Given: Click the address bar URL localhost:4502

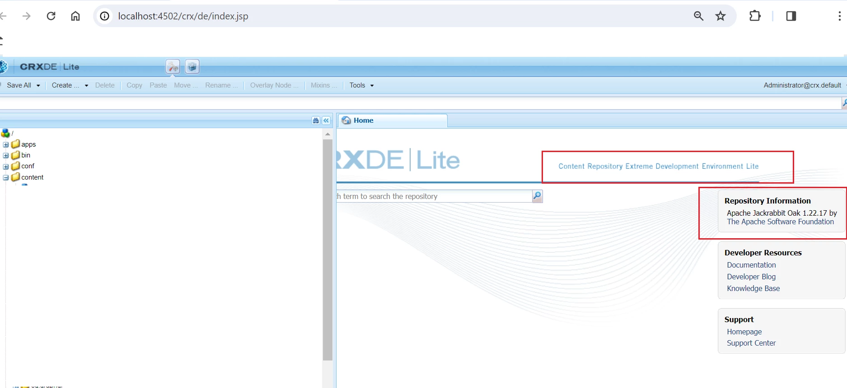Looking at the screenshot, I should pos(183,16).
